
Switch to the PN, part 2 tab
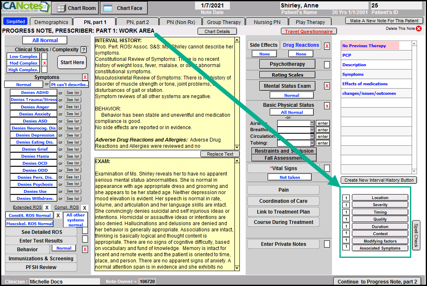click(137, 22)
